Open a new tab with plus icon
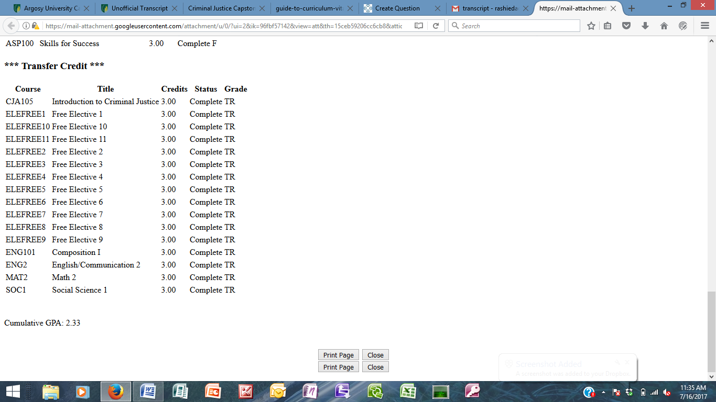 pyautogui.click(x=632, y=8)
